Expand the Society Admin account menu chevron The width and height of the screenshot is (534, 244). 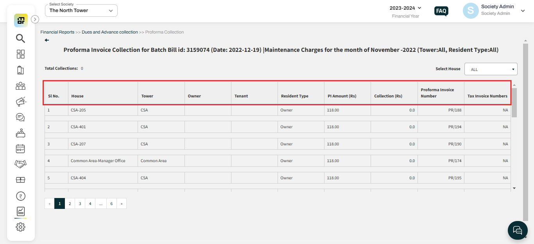523,11
